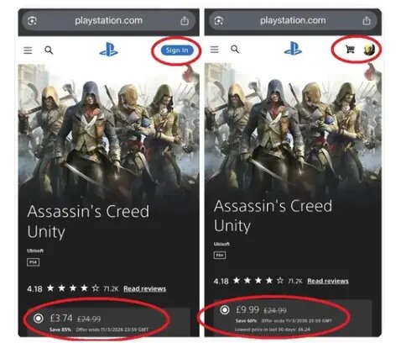Select the £9.99 price radio option

click(x=225, y=310)
